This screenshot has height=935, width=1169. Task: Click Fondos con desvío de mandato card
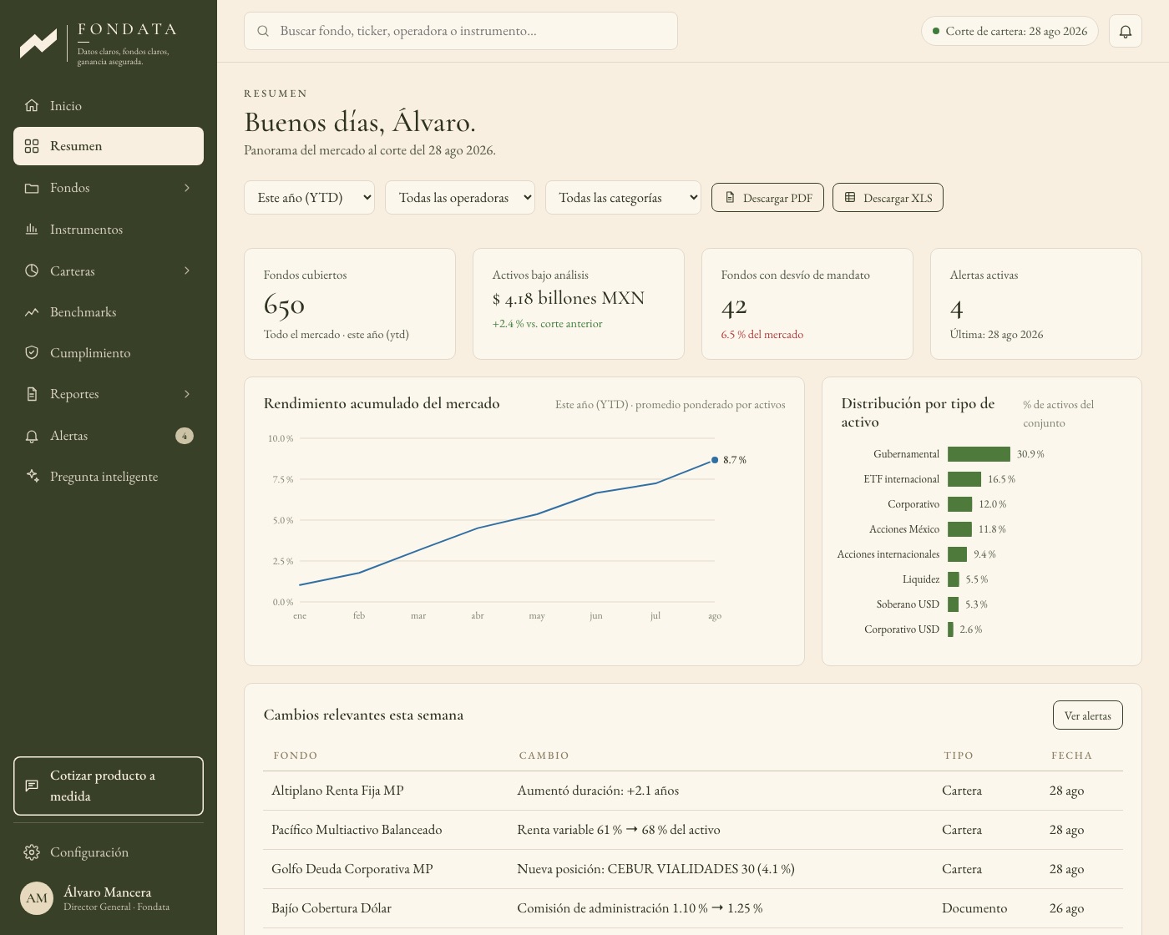point(807,304)
